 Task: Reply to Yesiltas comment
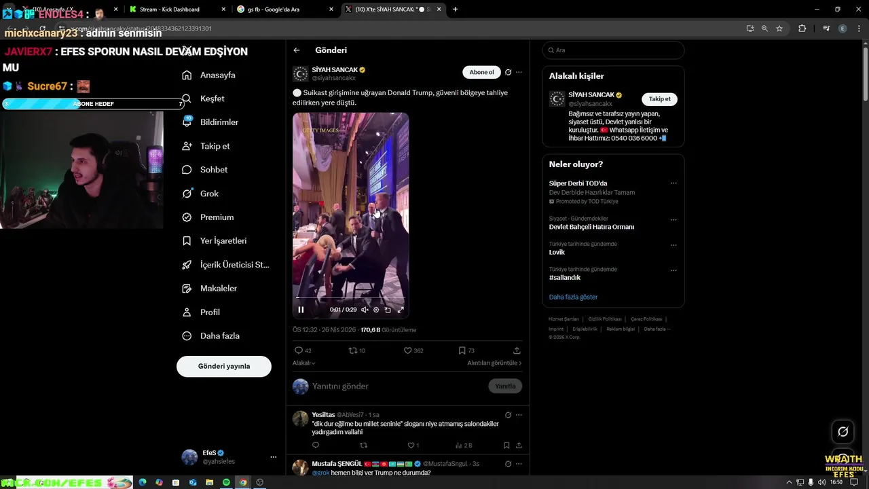[x=316, y=446]
